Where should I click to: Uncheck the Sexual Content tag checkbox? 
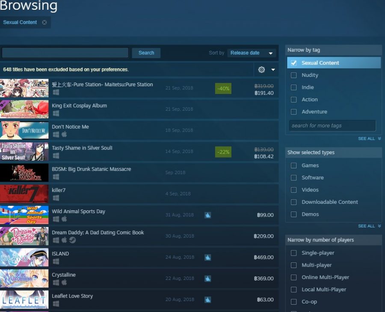[293, 63]
